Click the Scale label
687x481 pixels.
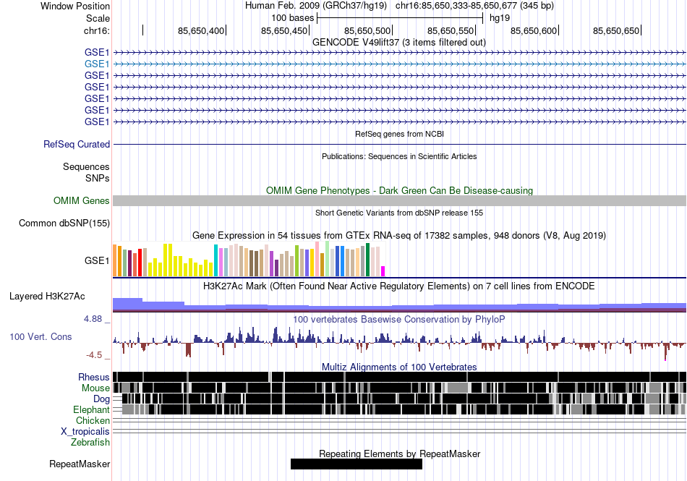[98, 18]
